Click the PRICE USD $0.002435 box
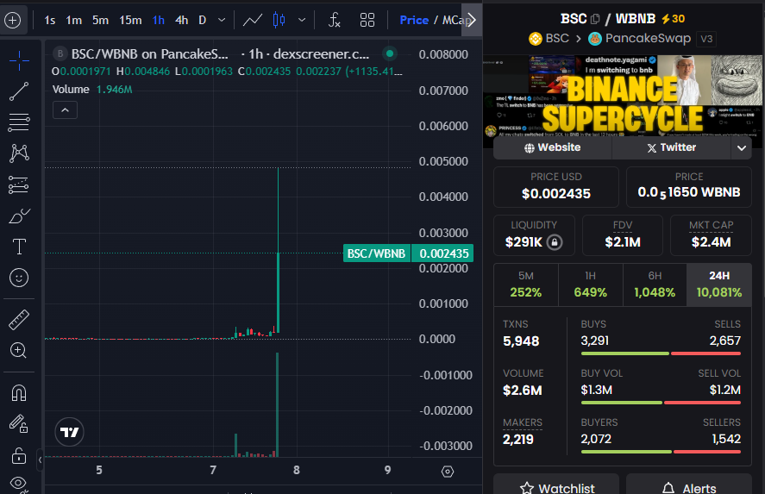This screenshot has height=494, width=765. click(556, 187)
